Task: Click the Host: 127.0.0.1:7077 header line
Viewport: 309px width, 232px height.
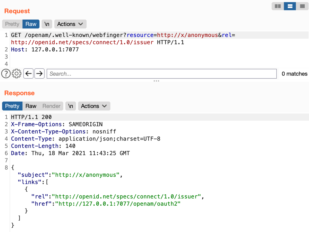Action: (x=45, y=49)
